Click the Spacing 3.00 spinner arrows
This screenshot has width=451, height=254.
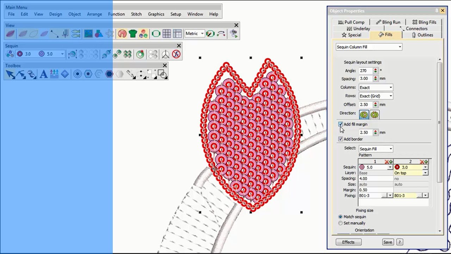coord(375,79)
